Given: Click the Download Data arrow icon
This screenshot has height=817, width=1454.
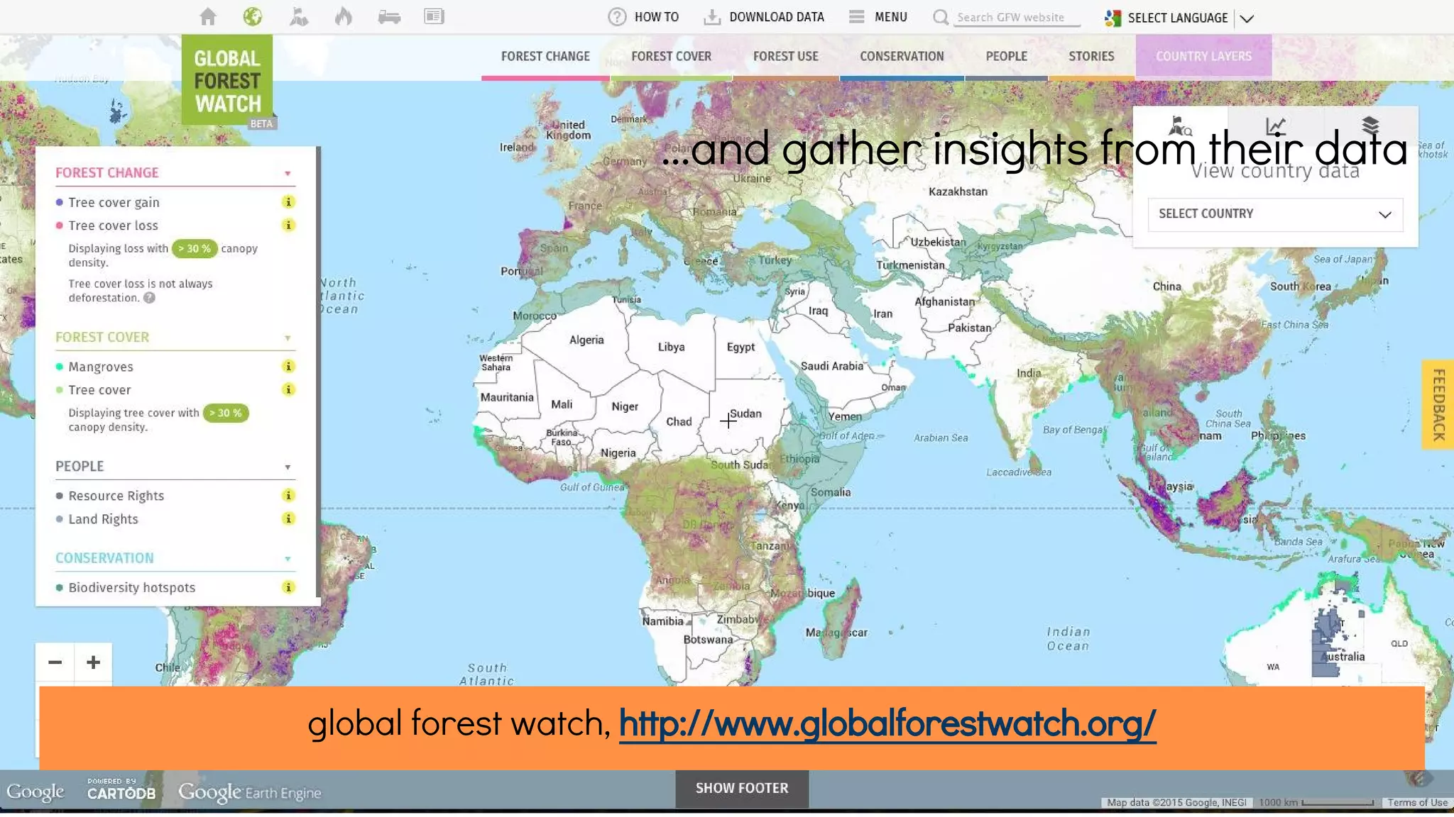Looking at the screenshot, I should pyautogui.click(x=711, y=17).
